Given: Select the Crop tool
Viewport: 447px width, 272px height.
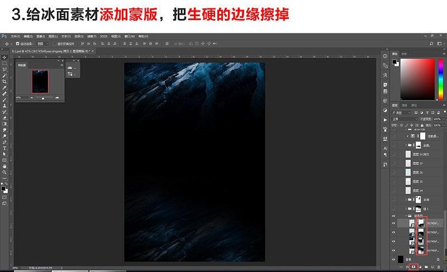Looking at the screenshot, I should click(4, 82).
